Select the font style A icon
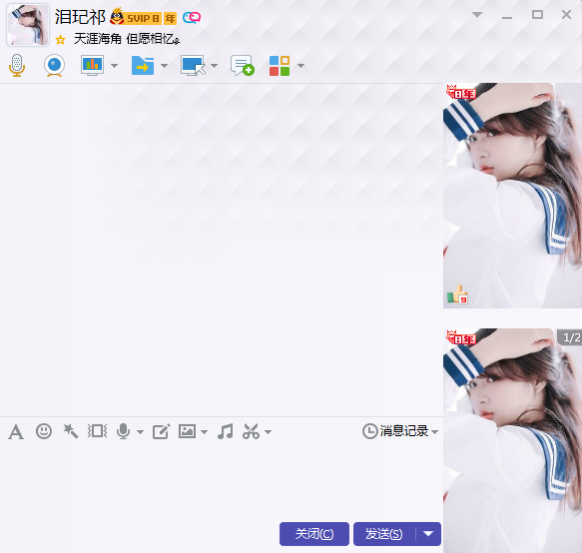 tap(16, 431)
